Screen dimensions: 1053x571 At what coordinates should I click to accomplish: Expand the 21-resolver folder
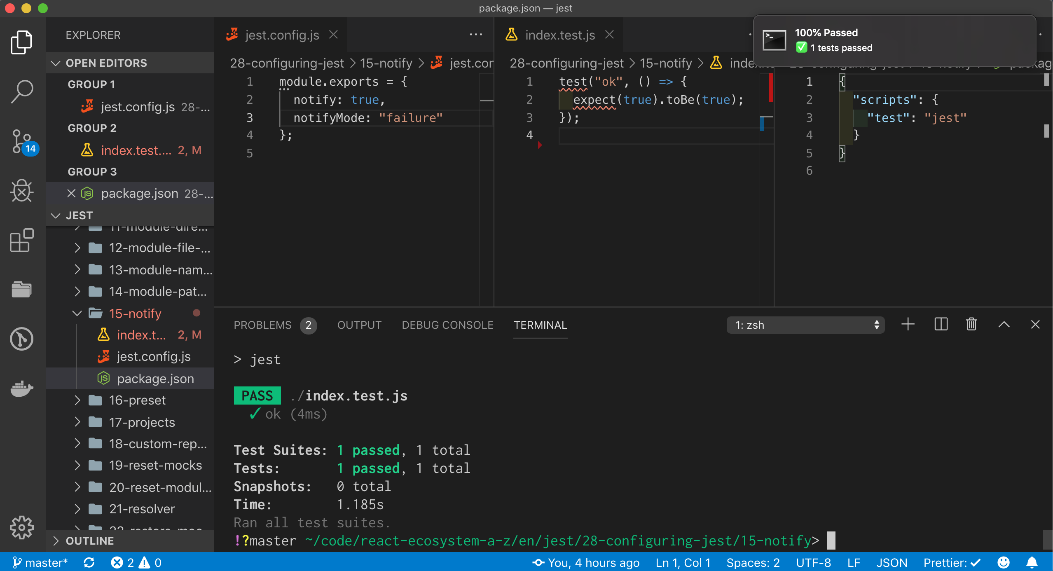pyautogui.click(x=130, y=509)
